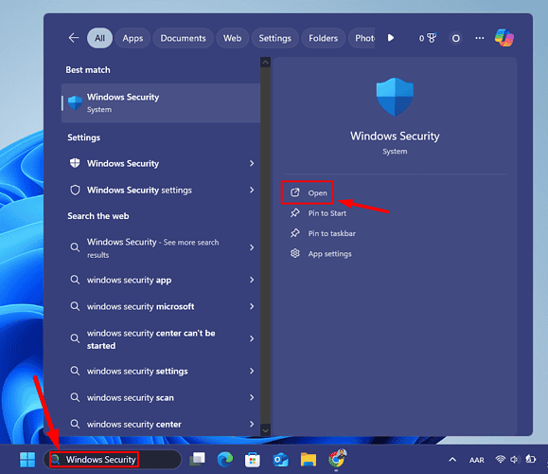Expand chevron next to web suggestion security settings

point(252,371)
